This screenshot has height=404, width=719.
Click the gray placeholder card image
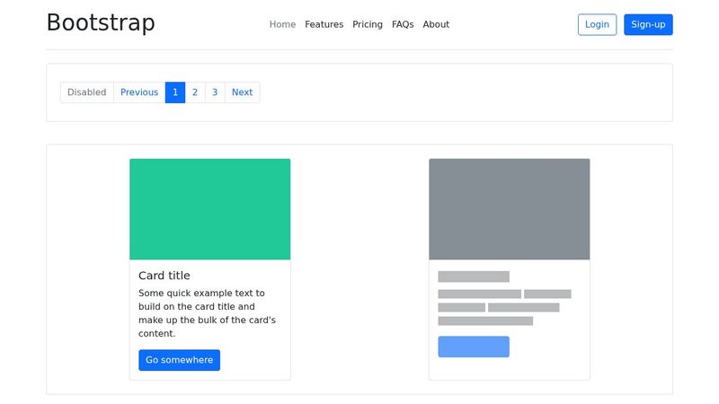pyautogui.click(x=510, y=209)
